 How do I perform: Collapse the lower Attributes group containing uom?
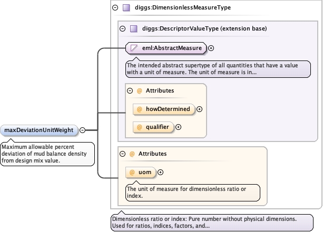point(122,154)
